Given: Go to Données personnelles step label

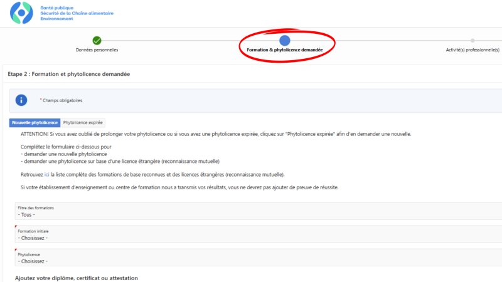Looking at the screenshot, I should pos(97,50).
